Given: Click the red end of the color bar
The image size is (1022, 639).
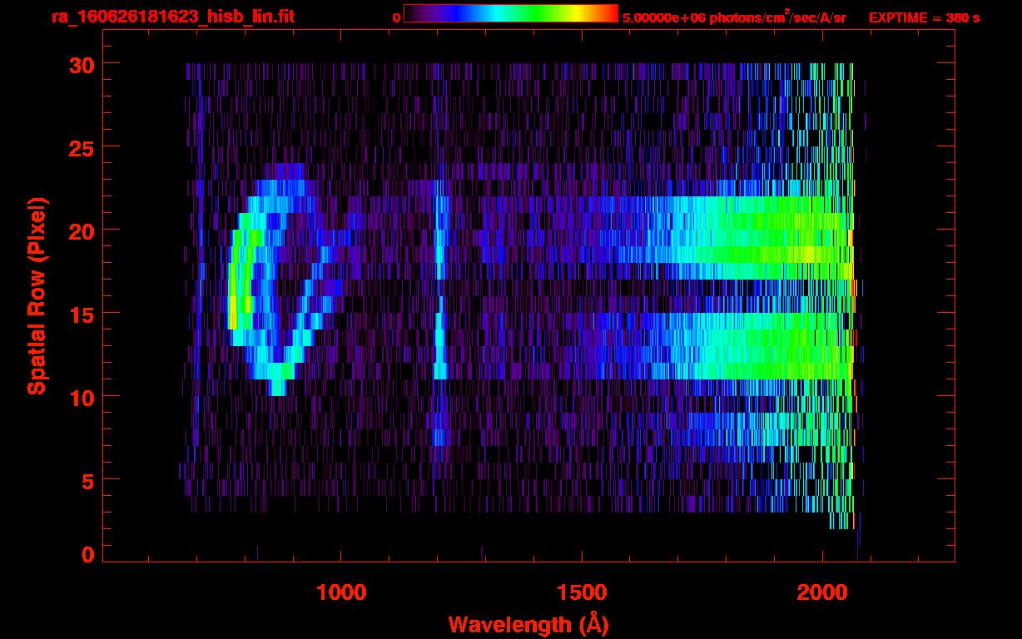Looking at the screenshot, I should 609,13.
